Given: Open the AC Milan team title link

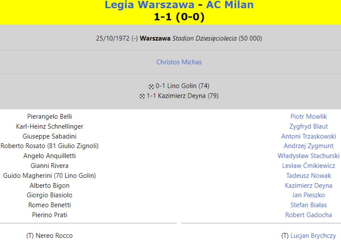Looking at the screenshot, I should 230,5.
